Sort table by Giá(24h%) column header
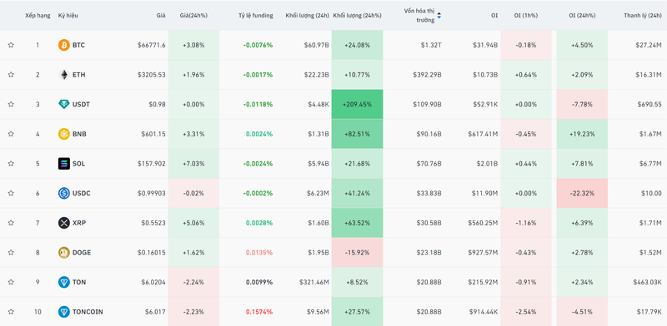Image resolution: width=667 pixels, height=326 pixels. click(x=193, y=16)
